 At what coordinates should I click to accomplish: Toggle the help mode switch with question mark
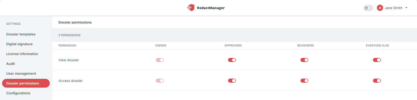click(368, 8)
